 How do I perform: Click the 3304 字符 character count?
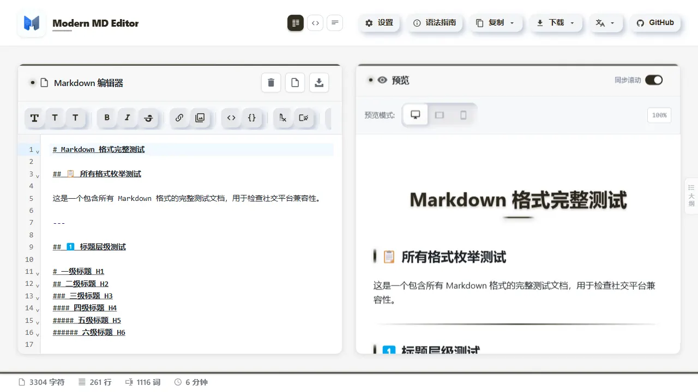(x=41, y=382)
